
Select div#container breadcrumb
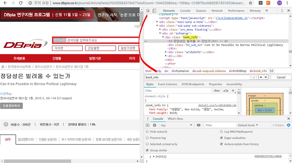pyautogui.click(x=180, y=71)
